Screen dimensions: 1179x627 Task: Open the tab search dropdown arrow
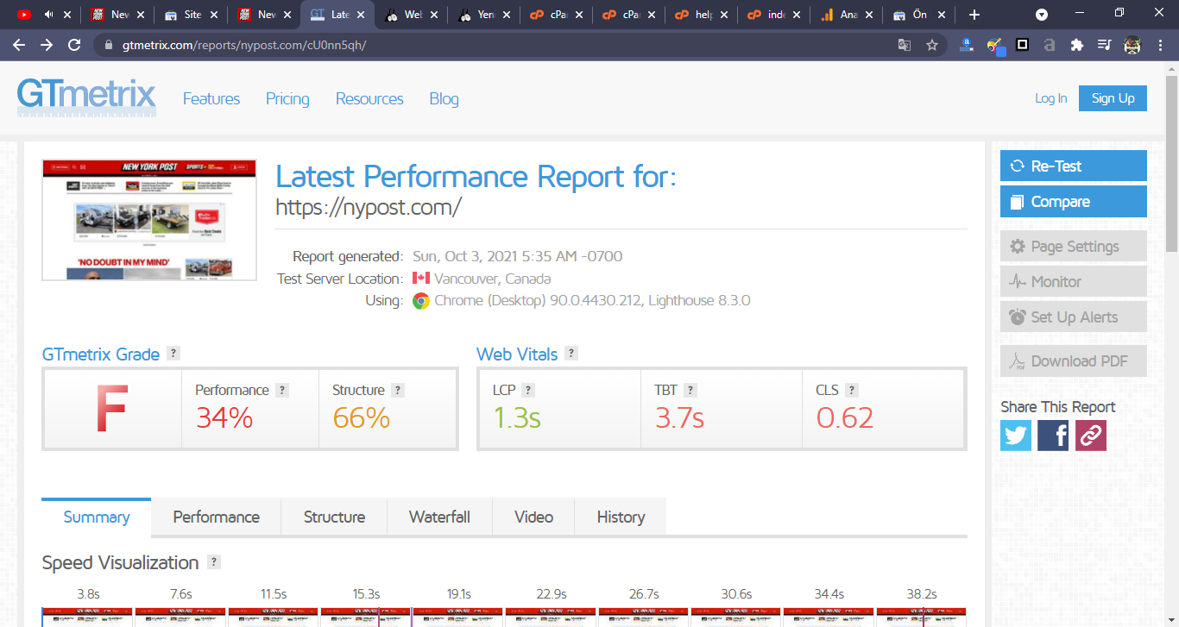pyautogui.click(x=1042, y=15)
